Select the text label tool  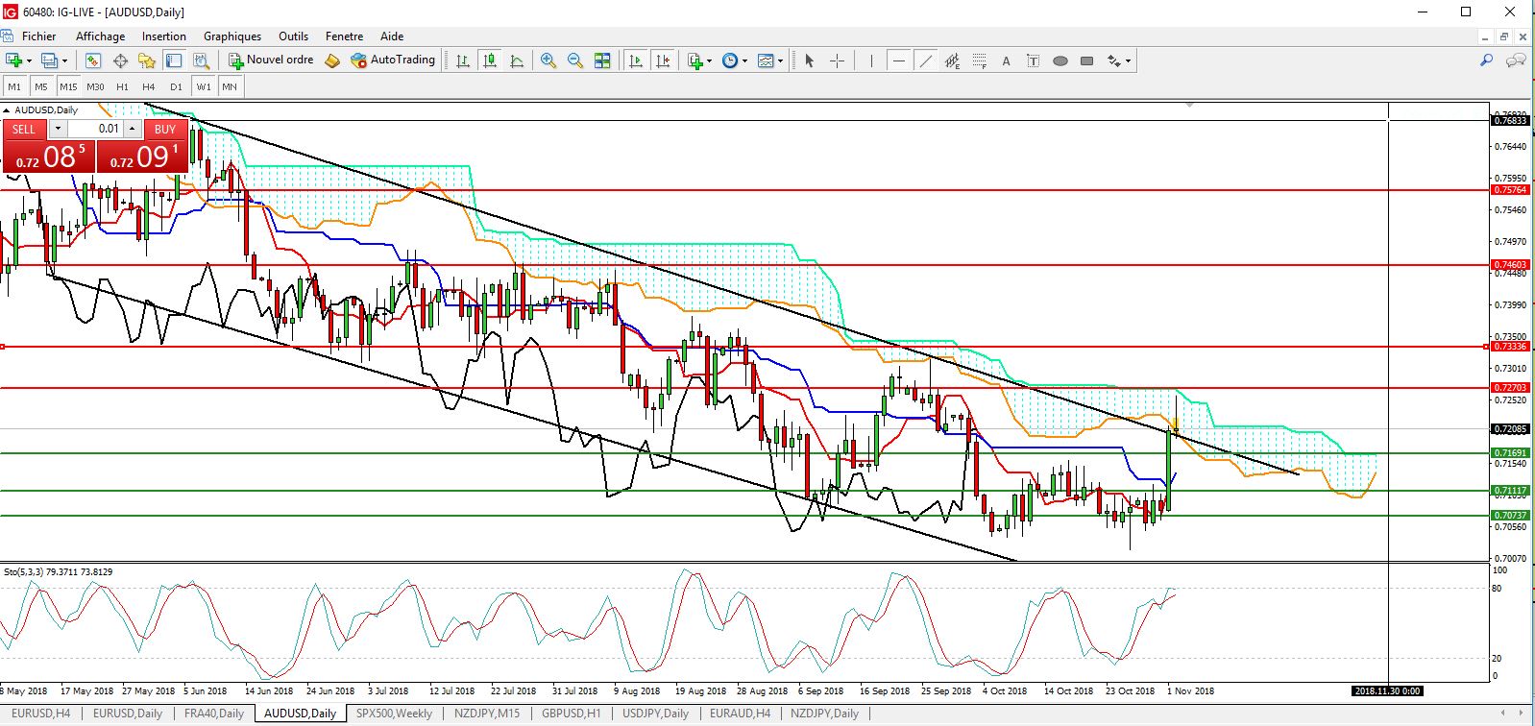click(1033, 60)
